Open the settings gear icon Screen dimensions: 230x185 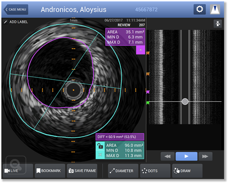(x=199, y=9)
